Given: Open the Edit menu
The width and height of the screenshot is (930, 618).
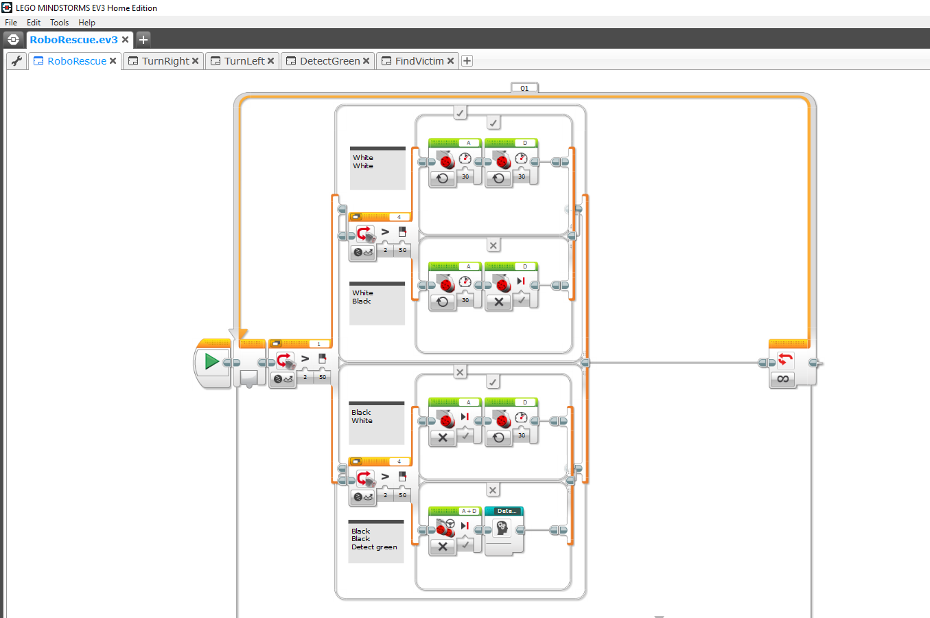Looking at the screenshot, I should (34, 23).
